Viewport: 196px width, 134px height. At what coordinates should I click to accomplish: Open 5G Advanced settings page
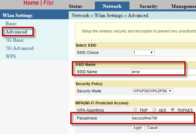tap(19, 48)
